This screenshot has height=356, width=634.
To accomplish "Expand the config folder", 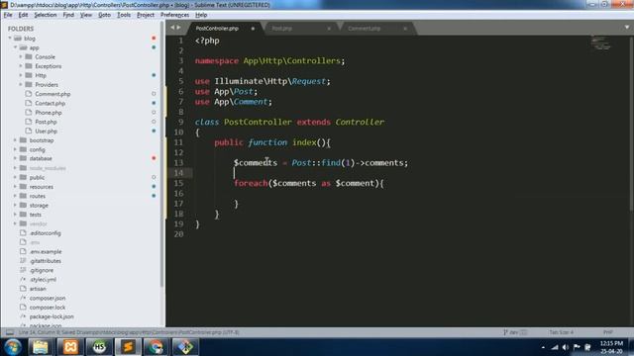I will 16,149.
